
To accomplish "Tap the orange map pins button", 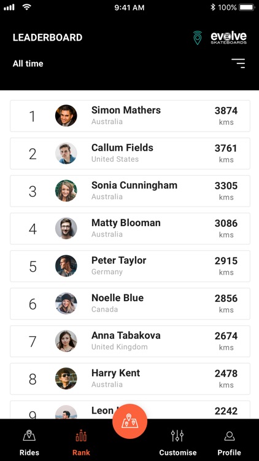I will (129, 421).
